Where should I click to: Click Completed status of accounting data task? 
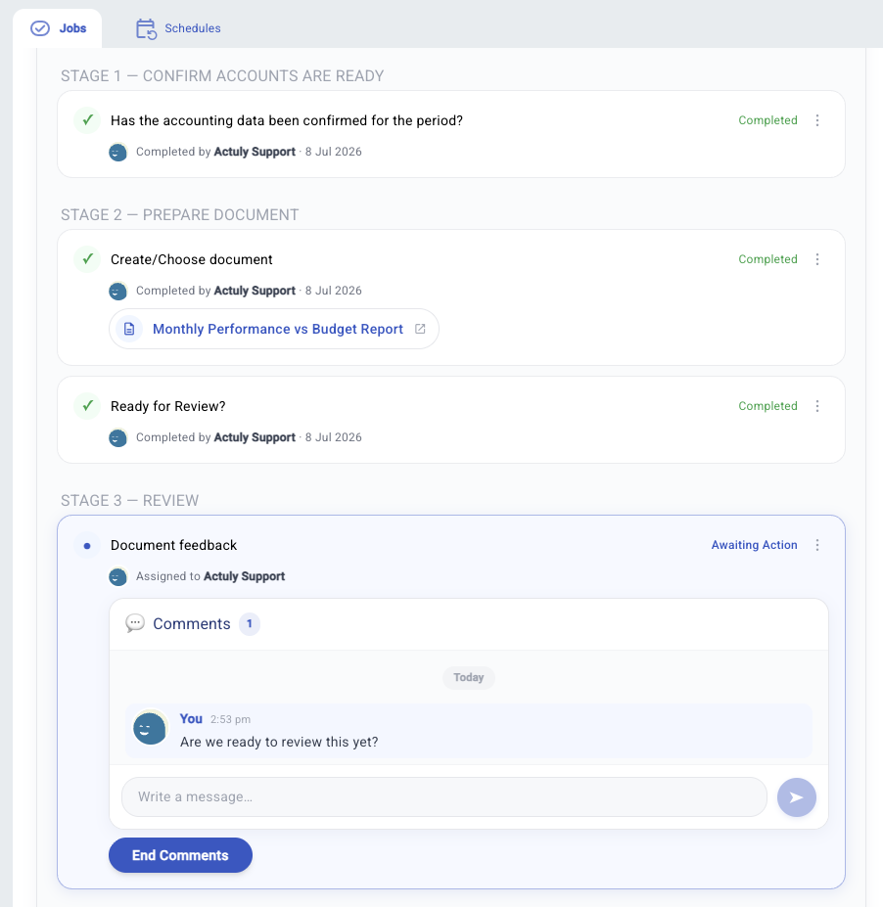click(767, 120)
